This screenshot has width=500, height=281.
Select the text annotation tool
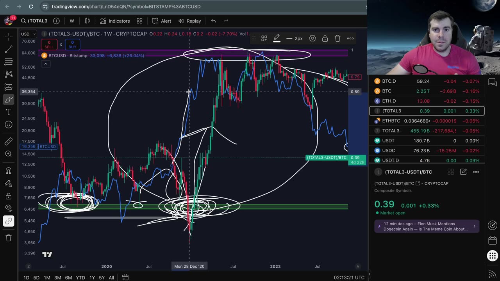(9, 112)
